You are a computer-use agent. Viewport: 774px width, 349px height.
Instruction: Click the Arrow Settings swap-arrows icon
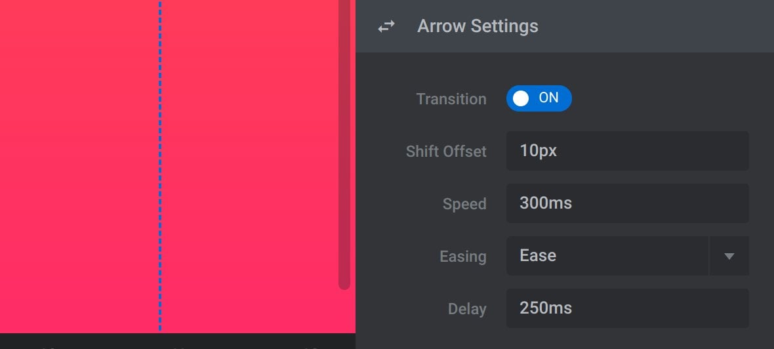(x=386, y=26)
